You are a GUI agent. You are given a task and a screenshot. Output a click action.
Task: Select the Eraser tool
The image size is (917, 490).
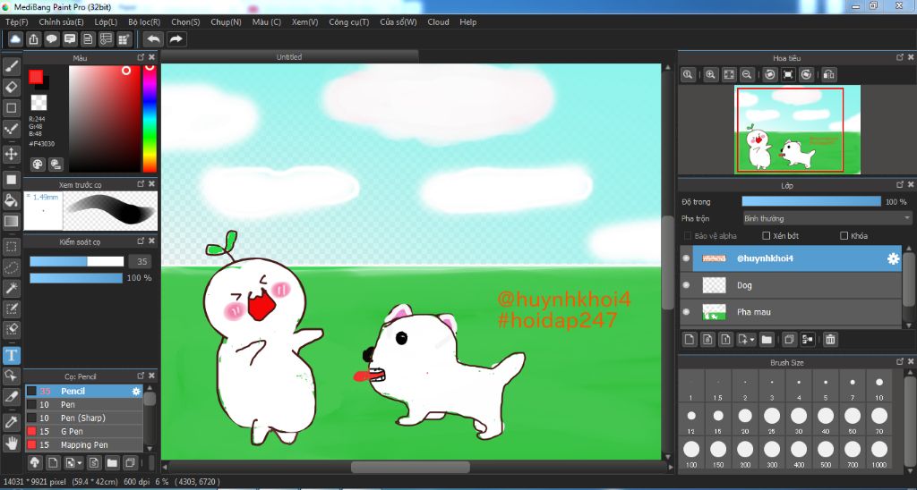11,87
